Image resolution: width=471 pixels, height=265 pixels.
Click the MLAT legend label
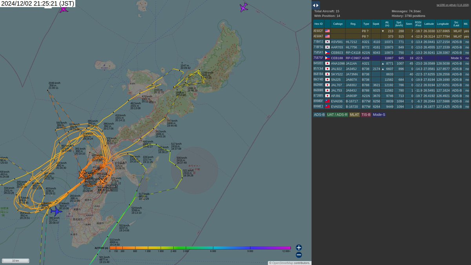click(x=355, y=115)
